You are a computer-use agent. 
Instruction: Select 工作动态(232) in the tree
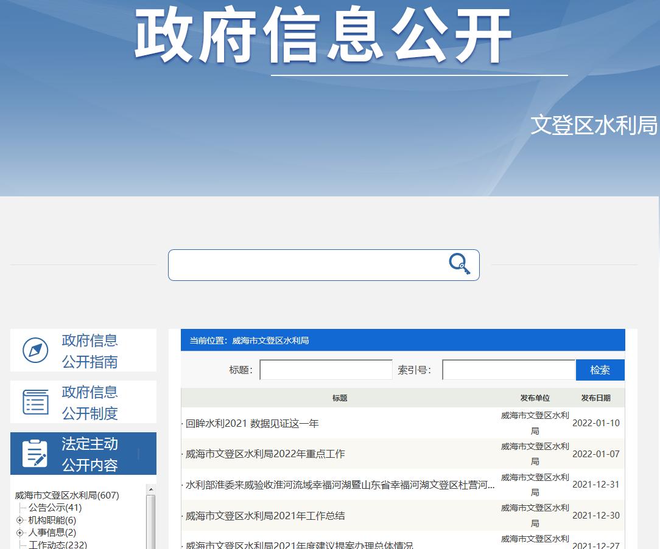click(x=58, y=545)
